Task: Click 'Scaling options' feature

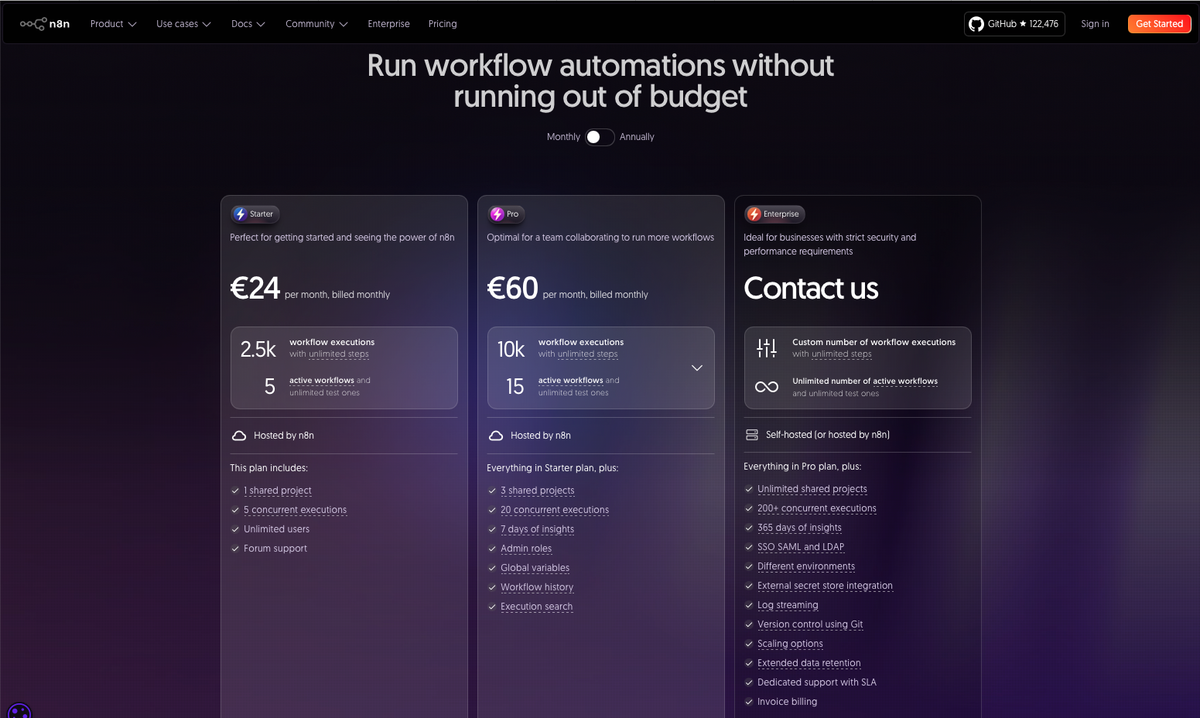Action: [790, 644]
